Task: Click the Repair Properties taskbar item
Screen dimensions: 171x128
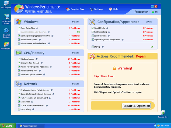Action: pyautogui.click(x=30, y=126)
